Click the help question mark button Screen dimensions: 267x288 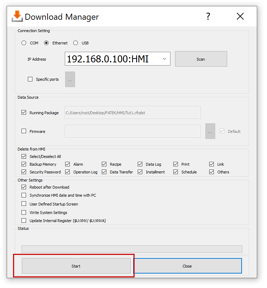coord(208,16)
